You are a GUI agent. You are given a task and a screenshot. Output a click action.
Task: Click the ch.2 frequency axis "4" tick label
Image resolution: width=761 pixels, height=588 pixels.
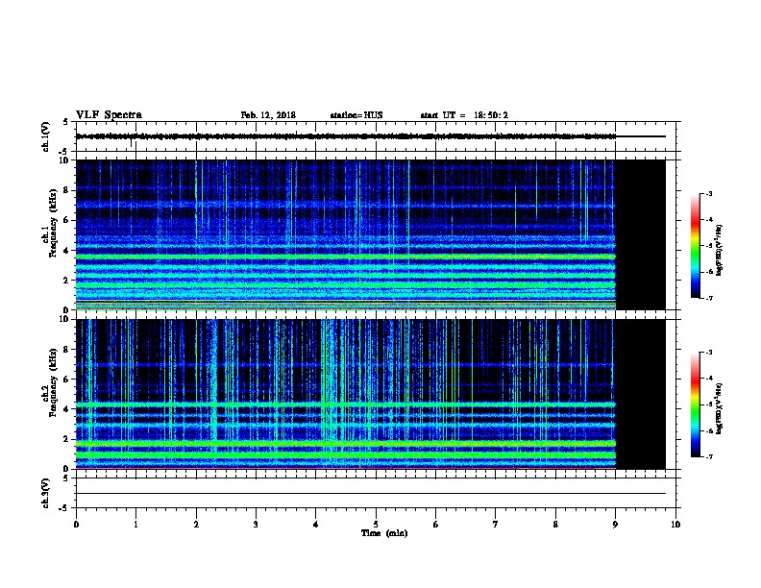click(67, 409)
